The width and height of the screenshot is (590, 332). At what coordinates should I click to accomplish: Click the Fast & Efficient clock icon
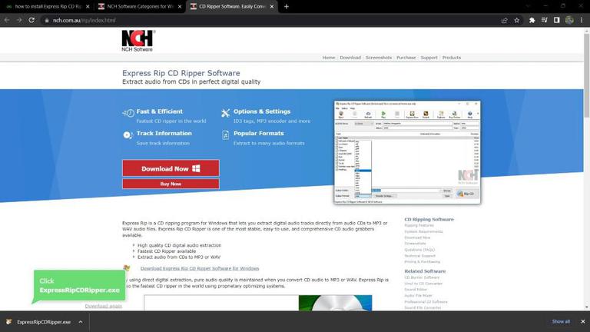[128, 112]
